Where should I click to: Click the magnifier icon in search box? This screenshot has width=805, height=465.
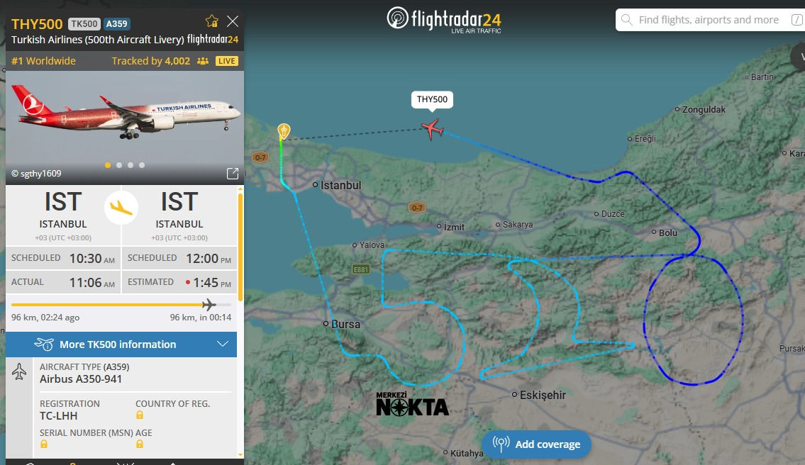[x=627, y=20]
